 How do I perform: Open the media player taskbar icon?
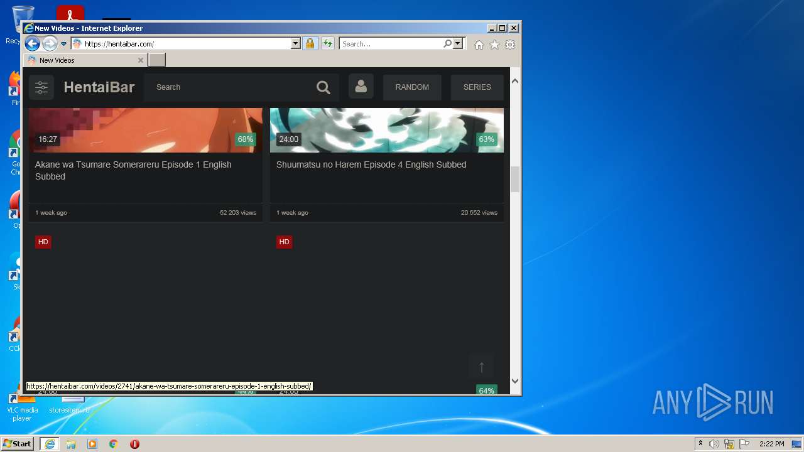(92, 444)
